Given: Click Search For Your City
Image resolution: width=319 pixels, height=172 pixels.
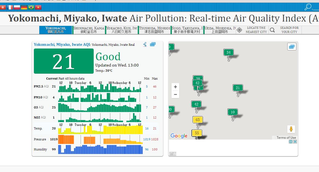Looking at the screenshot, I should point(289,30).
